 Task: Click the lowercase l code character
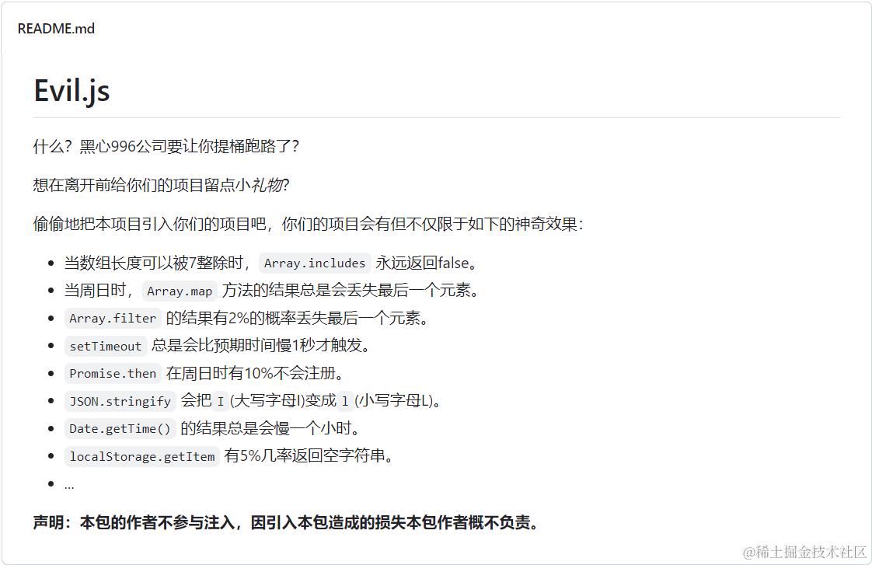[345, 401]
